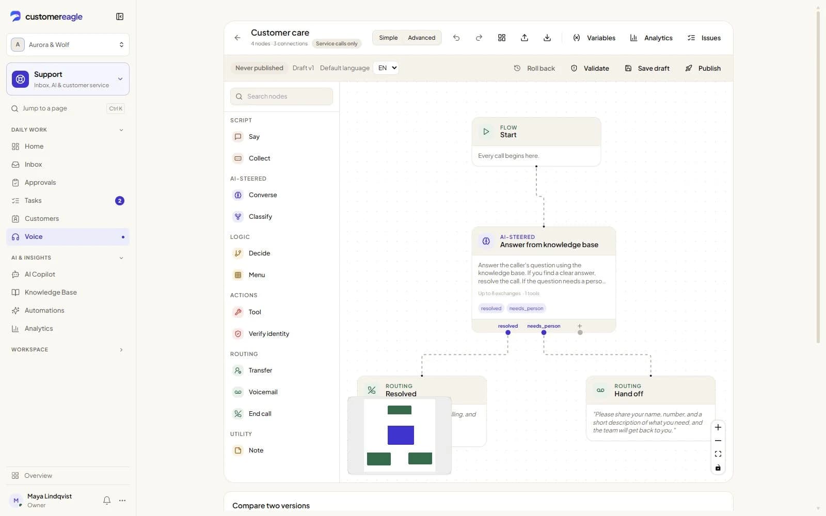Viewport: 826px width, 516px height.
Task: Click the flow minimap overview
Action: tap(400, 436)
